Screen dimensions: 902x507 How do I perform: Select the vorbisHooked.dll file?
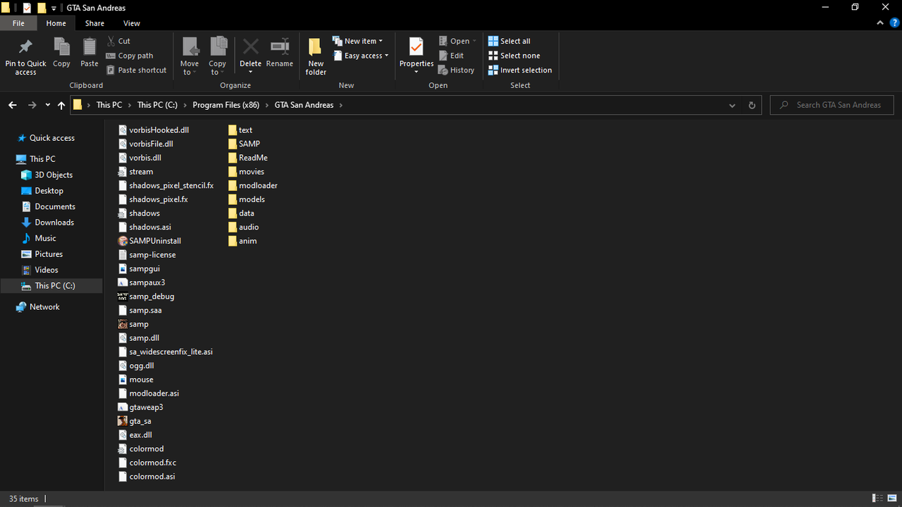click(154, 130)
